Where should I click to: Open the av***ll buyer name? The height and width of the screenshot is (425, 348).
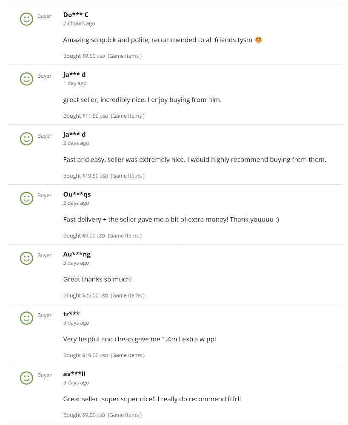[x=74, y=374]
